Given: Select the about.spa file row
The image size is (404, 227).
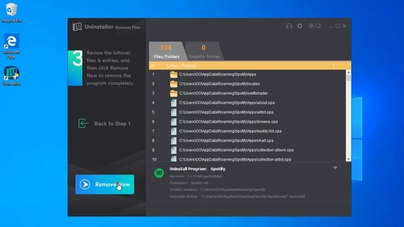Looking at the screenshot, I should click(x=247, y=103).
